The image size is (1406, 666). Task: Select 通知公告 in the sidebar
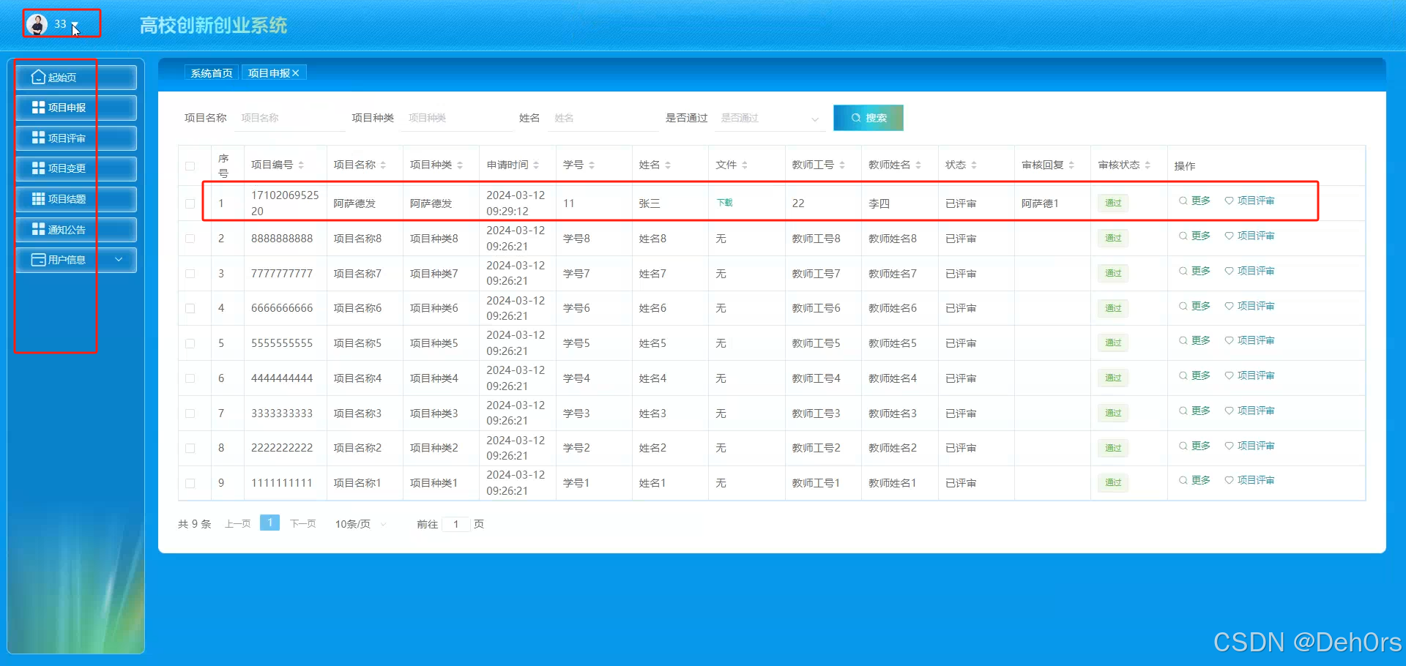75,230
